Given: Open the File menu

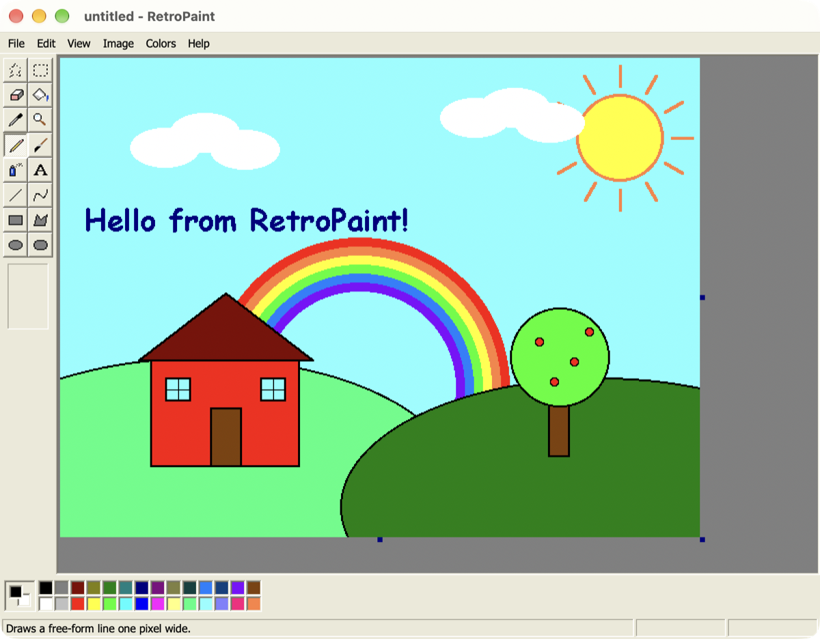Looking at the screenshot, I should pos(16,43).
